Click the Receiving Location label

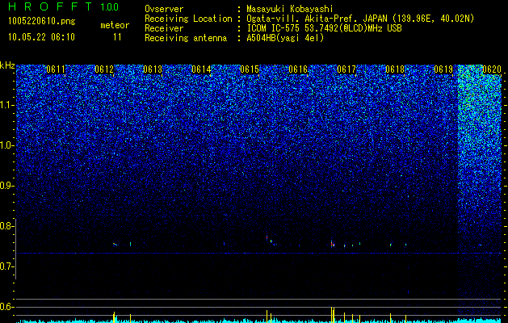188,19
